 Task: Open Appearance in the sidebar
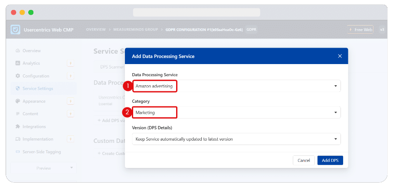[x=34, y=101]
